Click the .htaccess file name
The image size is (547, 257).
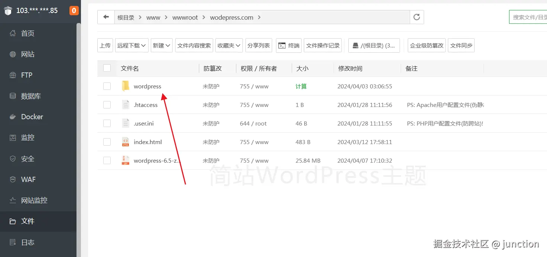click(146, 105)
